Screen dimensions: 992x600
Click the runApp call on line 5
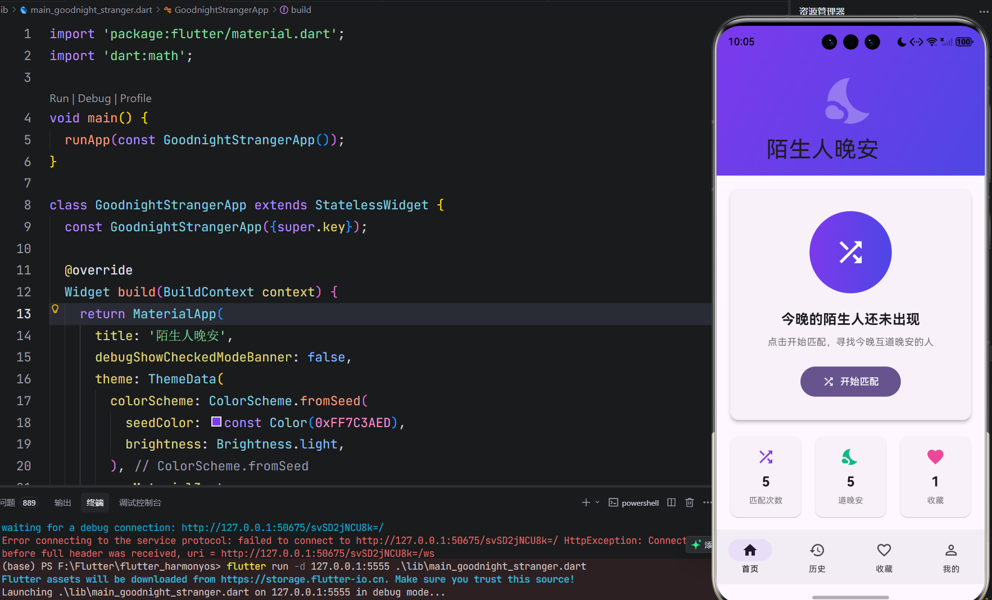[x=87, y=140]
